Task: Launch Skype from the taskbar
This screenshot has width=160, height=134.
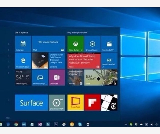Action: (x=80, y=124)
